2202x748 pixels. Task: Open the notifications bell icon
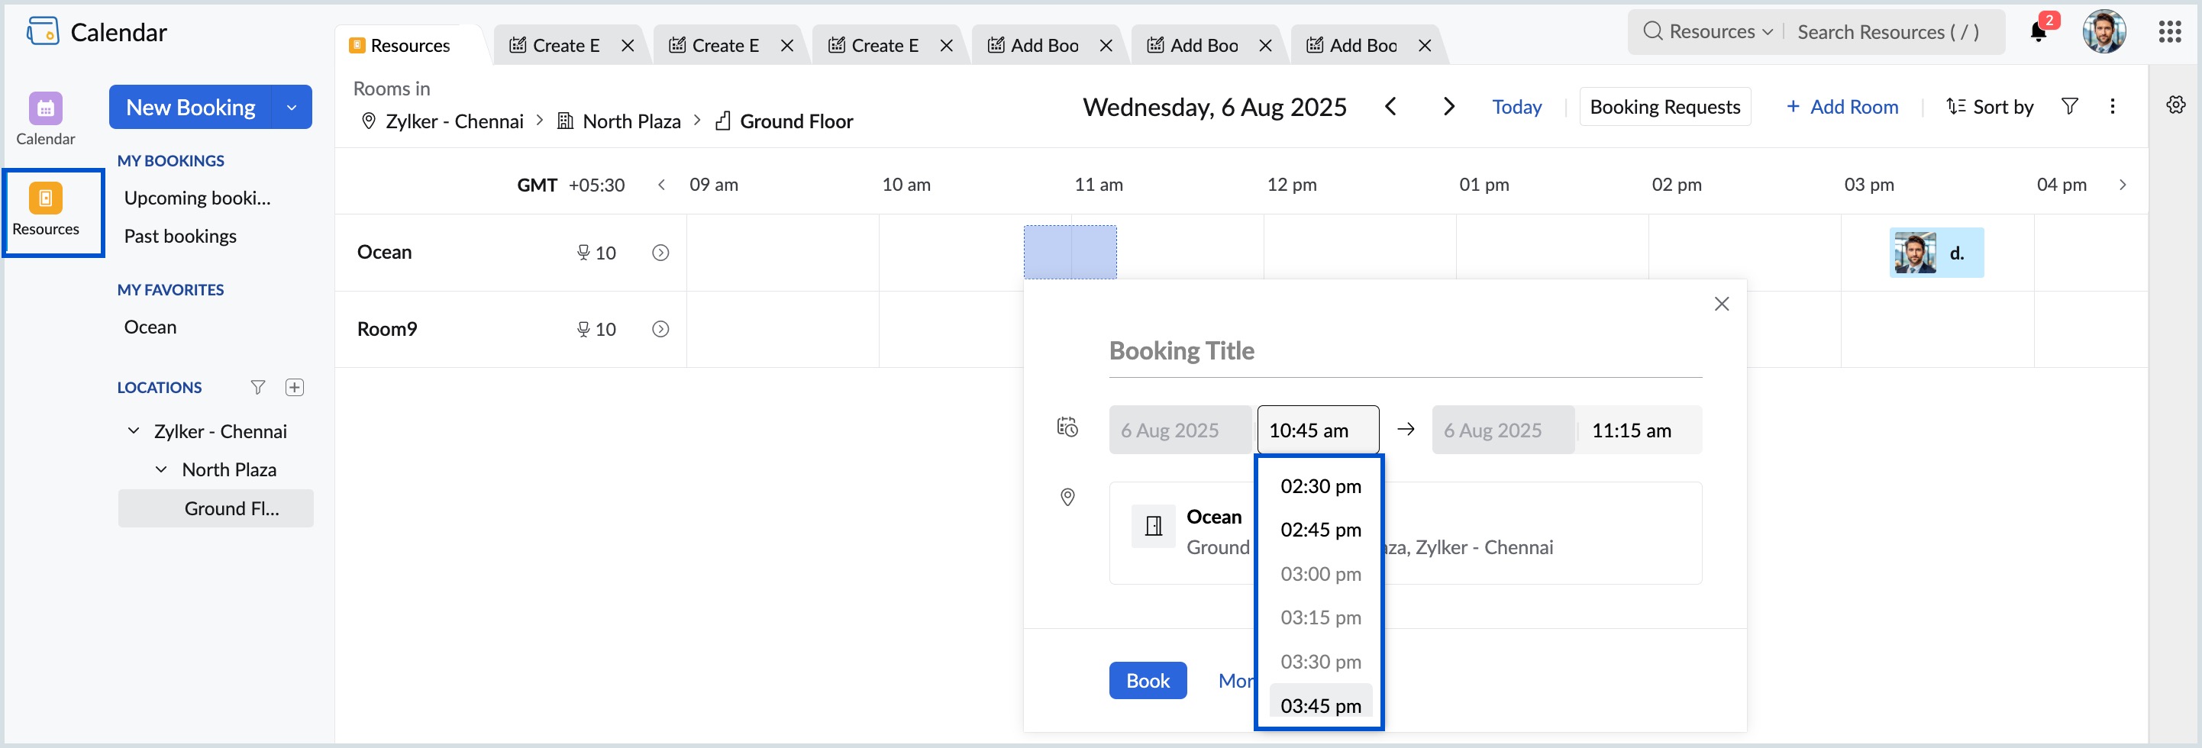(2039, 33)
